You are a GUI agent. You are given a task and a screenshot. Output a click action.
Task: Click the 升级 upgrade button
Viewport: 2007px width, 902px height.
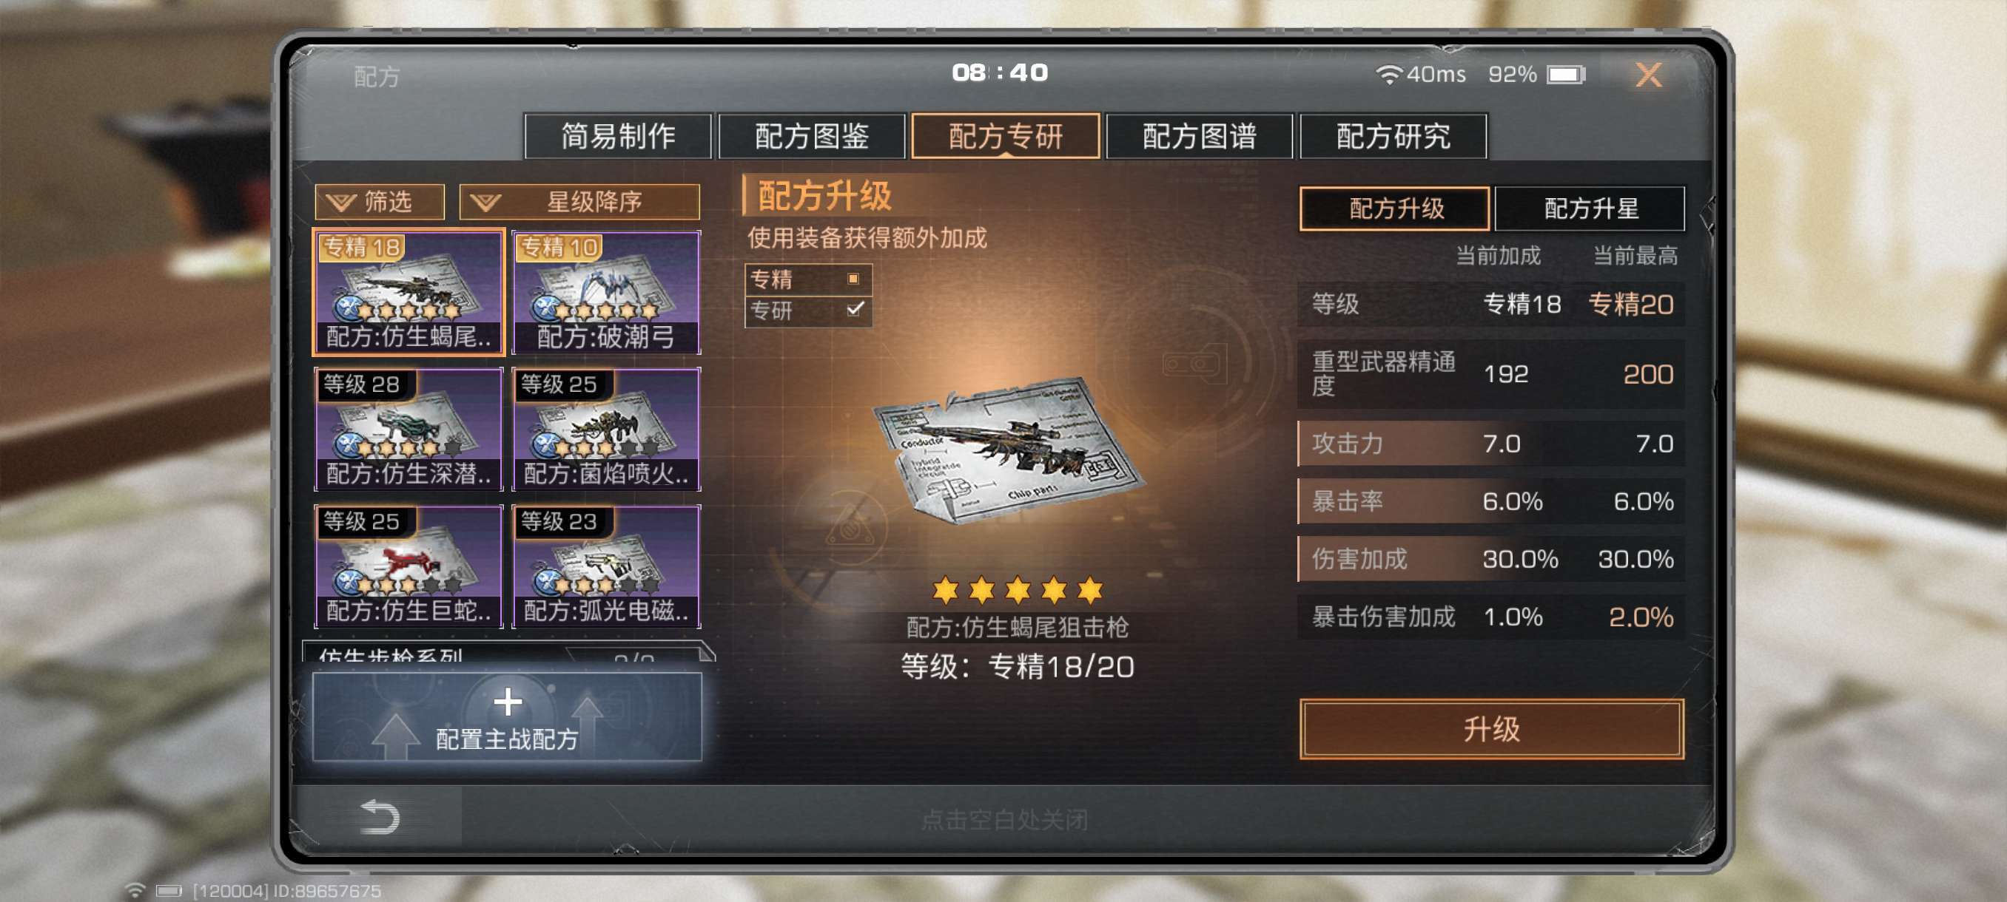tap(1491, 728)
